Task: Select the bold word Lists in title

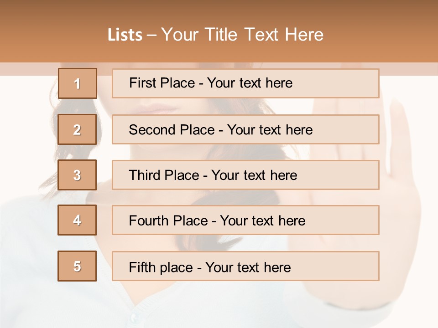Action: pyautogui.click(x=125, y=35)
